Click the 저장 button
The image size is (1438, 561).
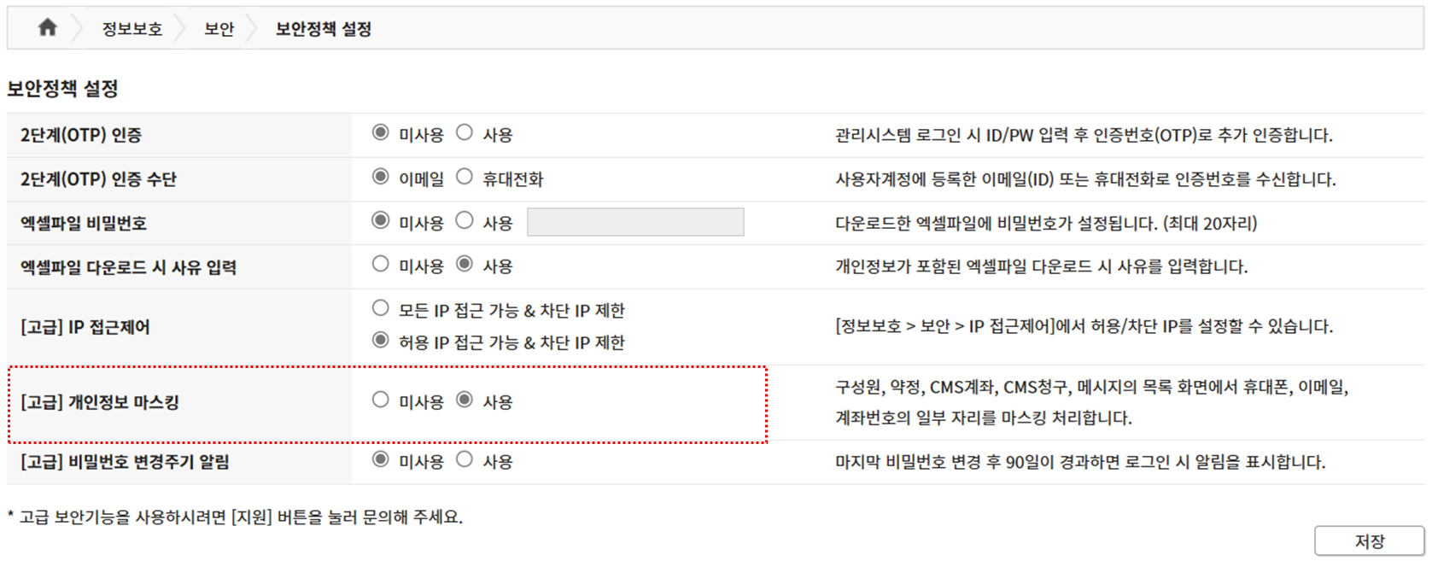(1369, 541)
